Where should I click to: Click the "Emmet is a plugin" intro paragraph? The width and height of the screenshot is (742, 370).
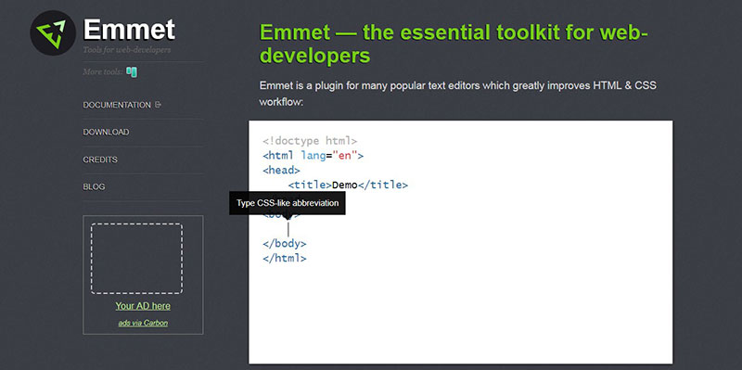pyautogui.click(x=457, y=94)
